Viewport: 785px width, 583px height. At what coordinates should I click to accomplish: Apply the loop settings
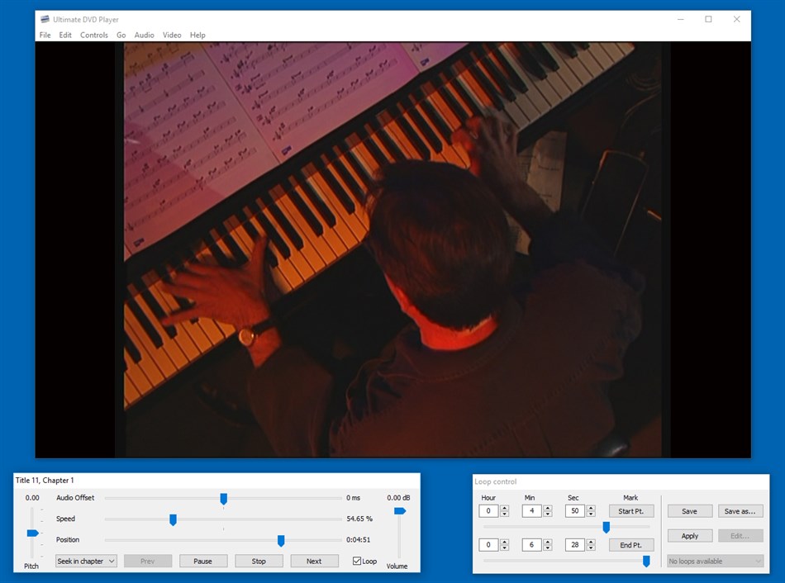coord(689,535)
